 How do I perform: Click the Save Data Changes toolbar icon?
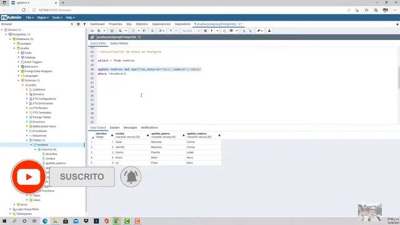tap(112, 31)
